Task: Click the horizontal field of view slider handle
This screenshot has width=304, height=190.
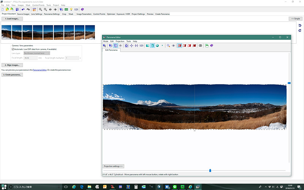Action: click(210, 170)
